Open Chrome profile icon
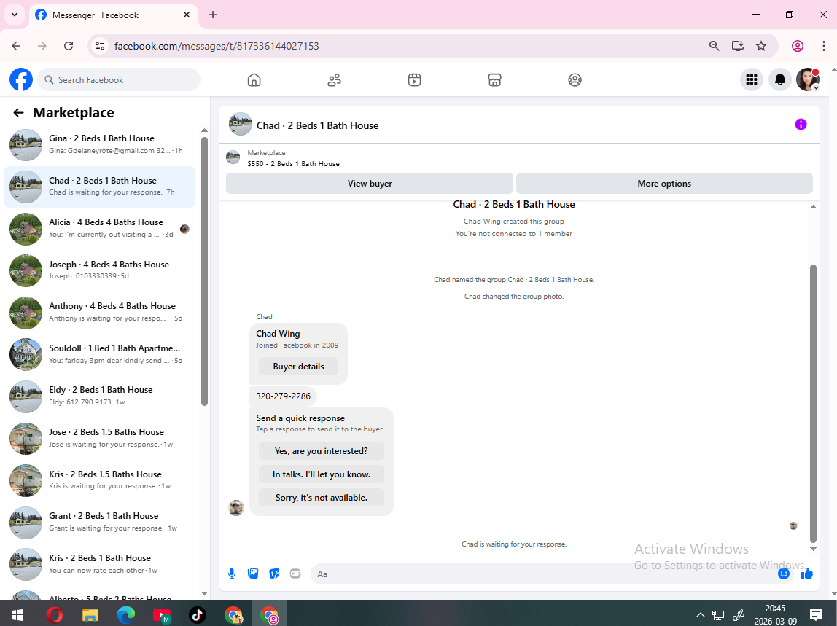Image resolution: width=837 pixels, height=626 pixels. pyautogui.click(x=798, y=46)
